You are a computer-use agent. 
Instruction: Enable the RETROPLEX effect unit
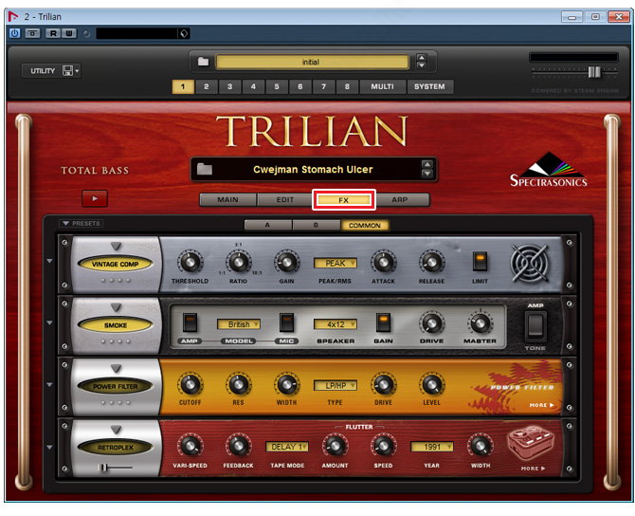115,448
